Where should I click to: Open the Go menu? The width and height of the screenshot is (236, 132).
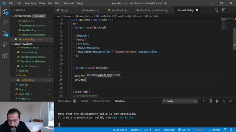click(50, 3)
